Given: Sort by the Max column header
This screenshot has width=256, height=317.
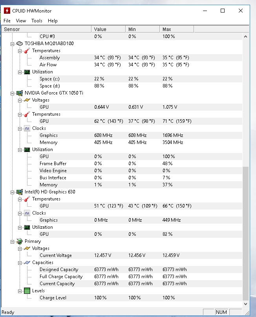Looking at the screenshot, I should tap(177, 29).
